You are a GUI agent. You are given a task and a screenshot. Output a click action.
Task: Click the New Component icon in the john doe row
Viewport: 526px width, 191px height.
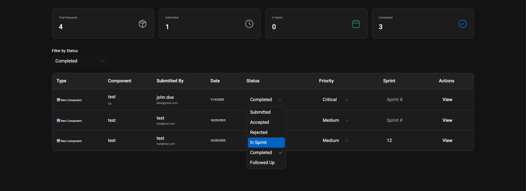(x=58, y=100)
